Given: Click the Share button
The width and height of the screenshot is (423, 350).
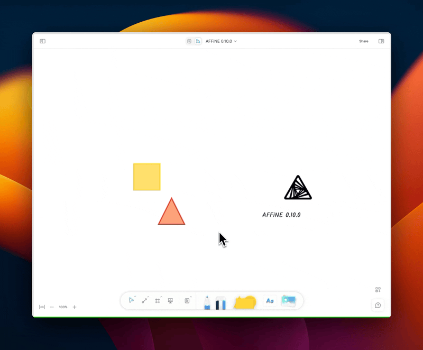Looking at the screenshot, I should pos(364,41).
